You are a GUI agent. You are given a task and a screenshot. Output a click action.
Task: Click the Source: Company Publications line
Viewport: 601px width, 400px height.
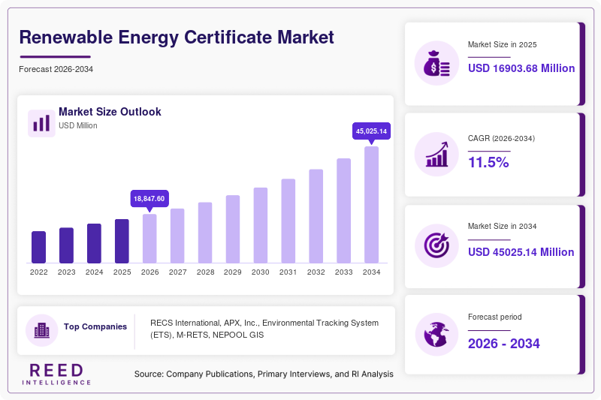coord(264,374)
